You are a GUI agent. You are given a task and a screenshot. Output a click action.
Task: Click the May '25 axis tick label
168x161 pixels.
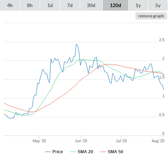pos(39,141)
